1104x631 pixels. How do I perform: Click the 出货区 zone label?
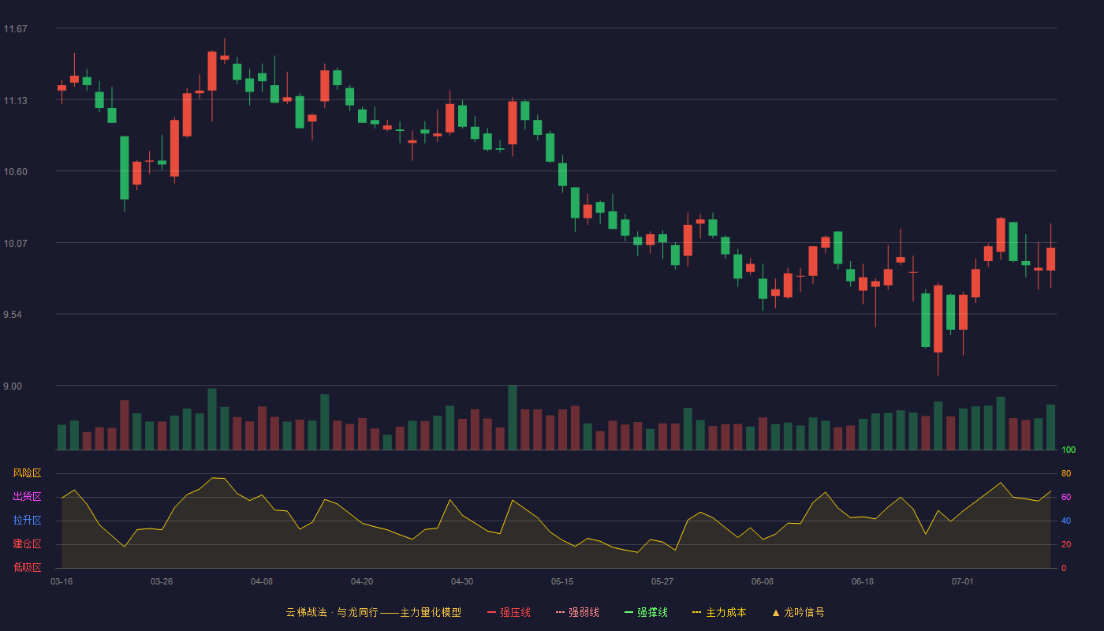27,497
